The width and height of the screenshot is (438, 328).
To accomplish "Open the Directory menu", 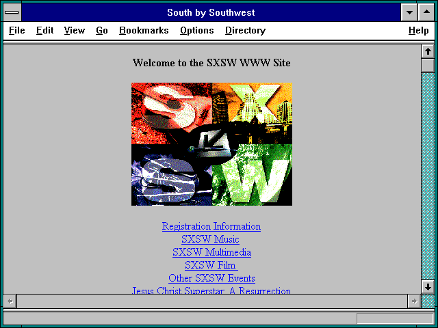I will (245, 30).
